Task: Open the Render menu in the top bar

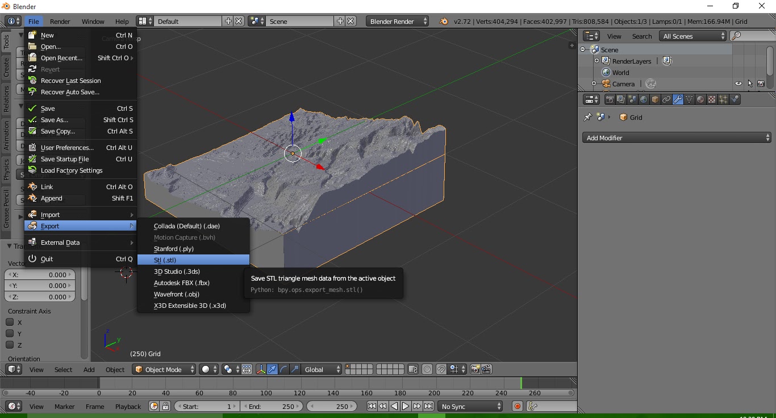Action: [60, 21]
